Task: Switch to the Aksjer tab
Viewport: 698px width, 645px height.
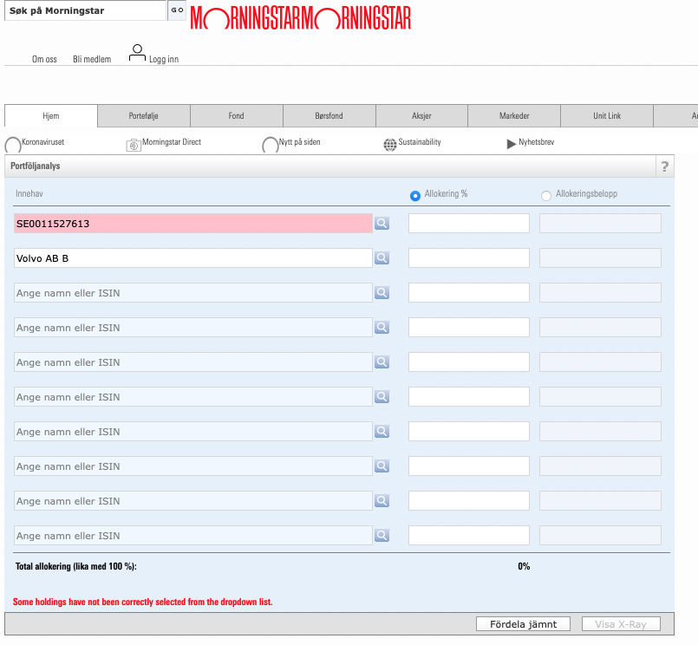Action: [421, 116]
